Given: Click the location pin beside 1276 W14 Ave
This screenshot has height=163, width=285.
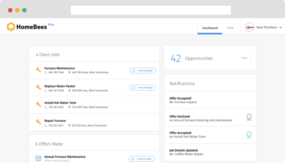Looking at the screenshot, I should (69, 91).
